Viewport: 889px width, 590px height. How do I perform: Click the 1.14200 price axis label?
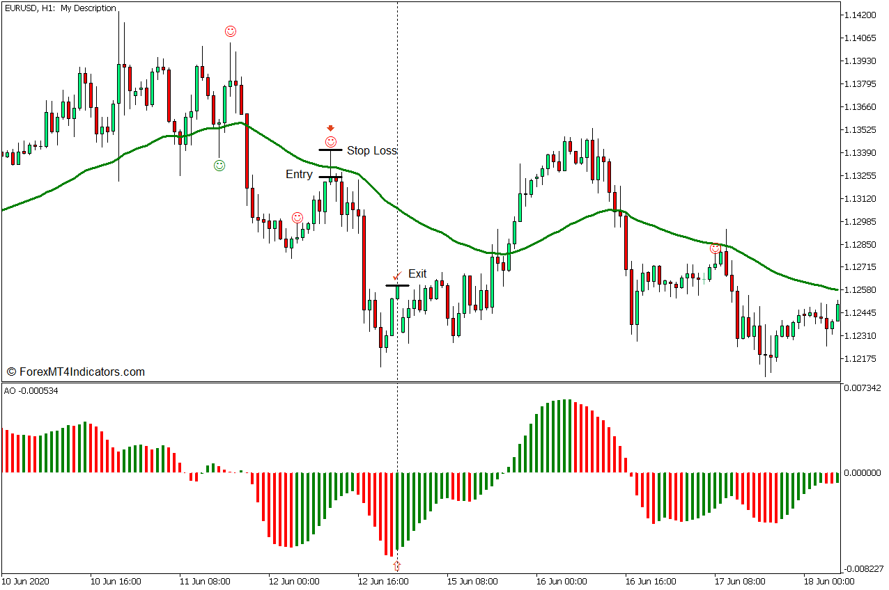pyautogui.click(x=862, y=15)
